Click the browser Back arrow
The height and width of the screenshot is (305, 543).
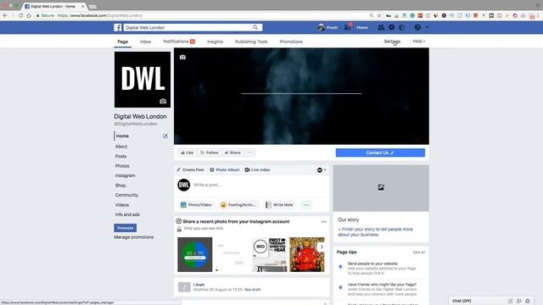point(5,15)
